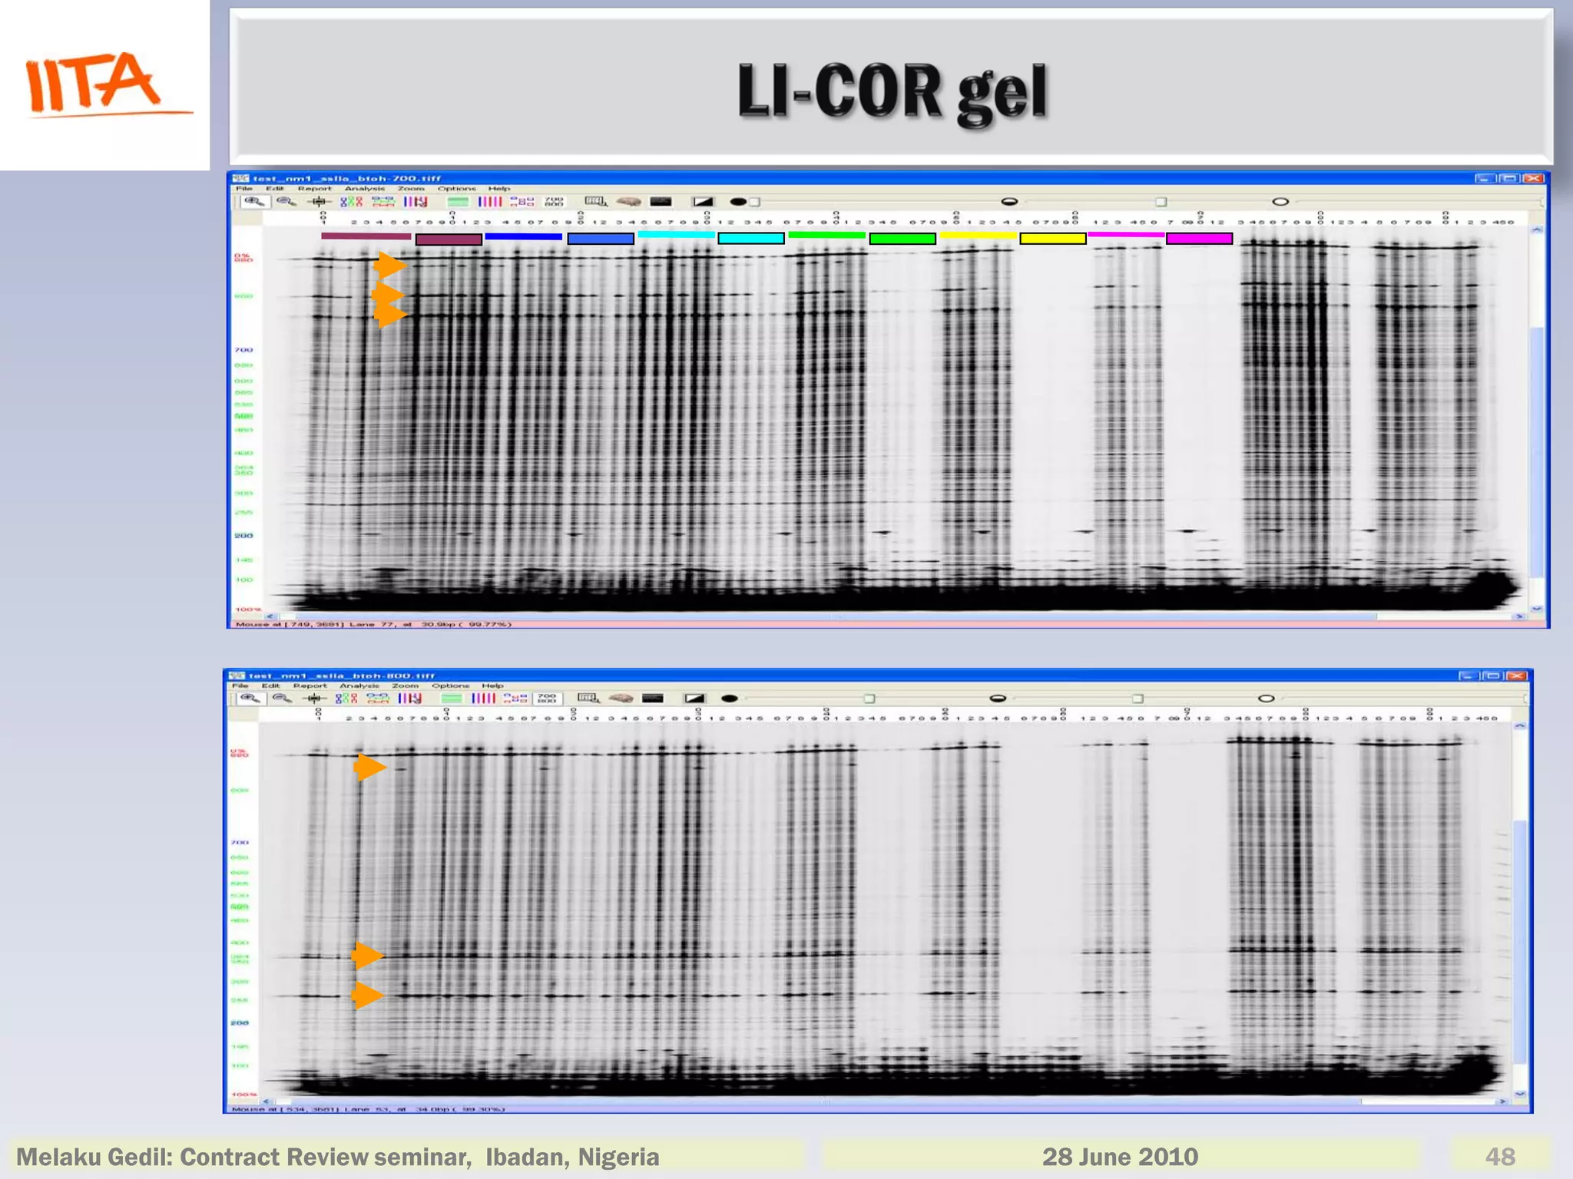Open the Options menu in the 800.tiff window
This screenshot has width=1573, height=1179.
point(450,686)
